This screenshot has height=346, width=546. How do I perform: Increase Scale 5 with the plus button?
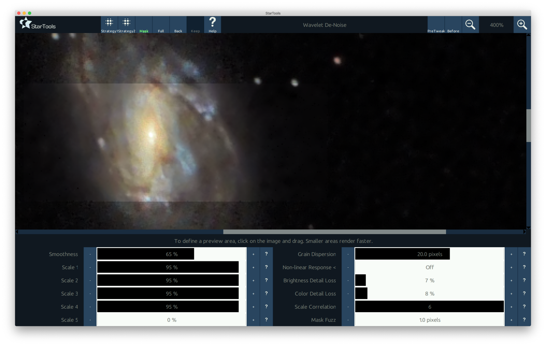[x=253, y=320]
